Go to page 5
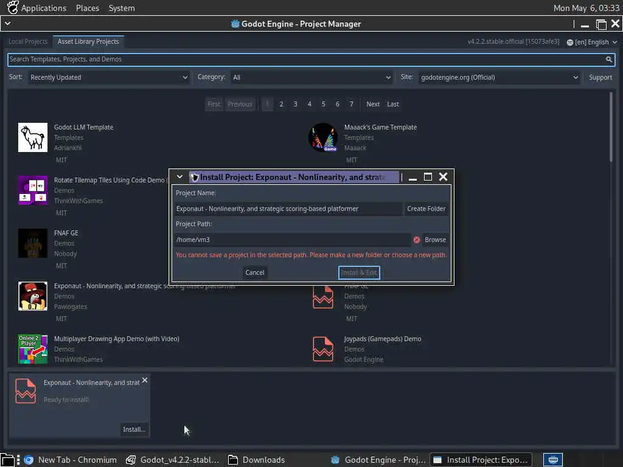Viewport: 623px width, 467px height. [324, 104]
